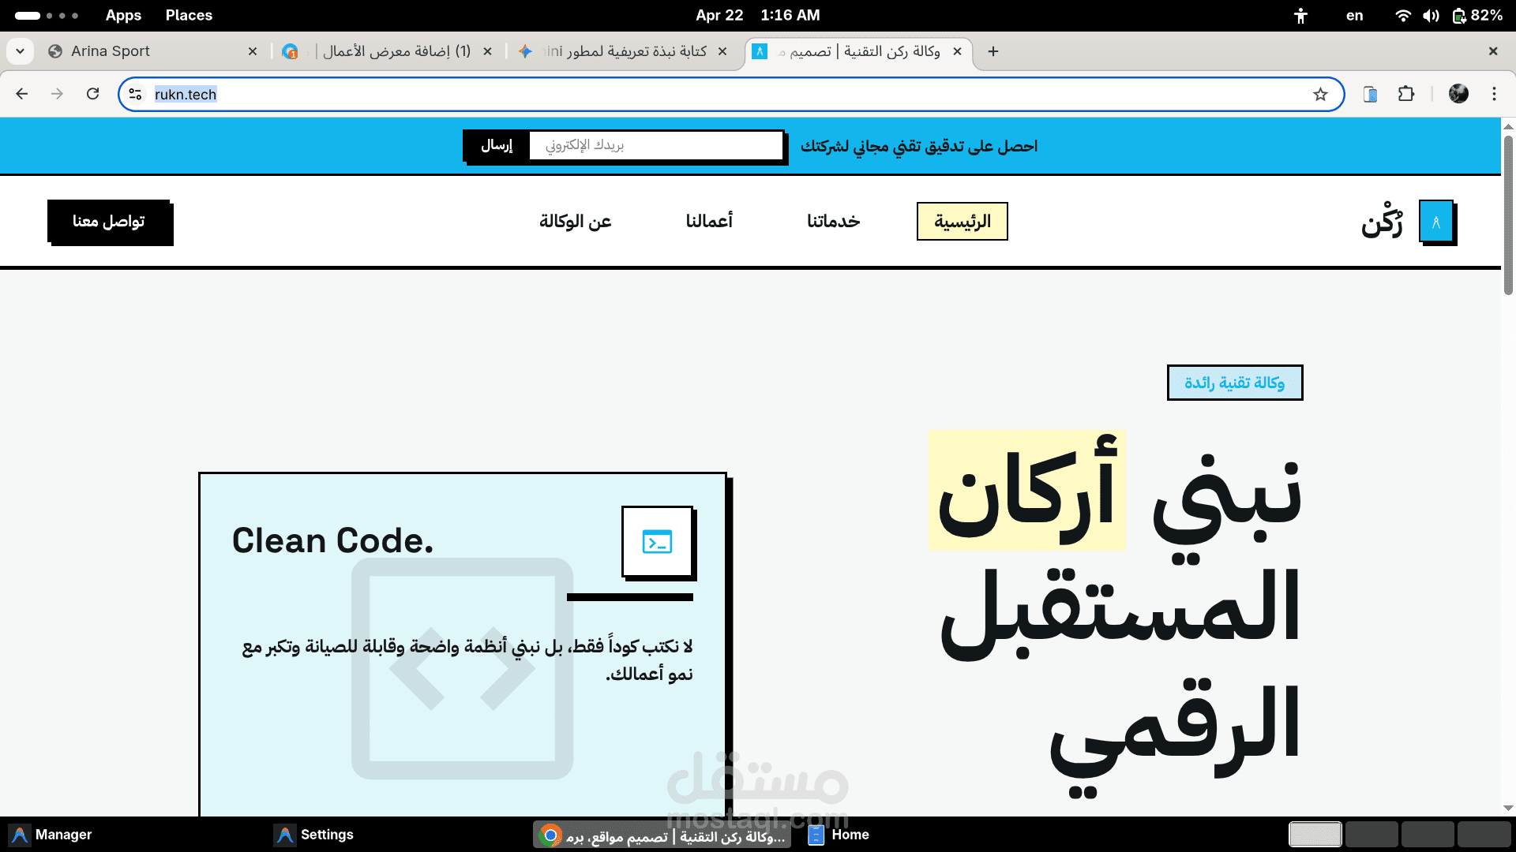Close the كتابة نبذة تعريفية tab
Screen dimensions: 1516x852
[722, 51]
